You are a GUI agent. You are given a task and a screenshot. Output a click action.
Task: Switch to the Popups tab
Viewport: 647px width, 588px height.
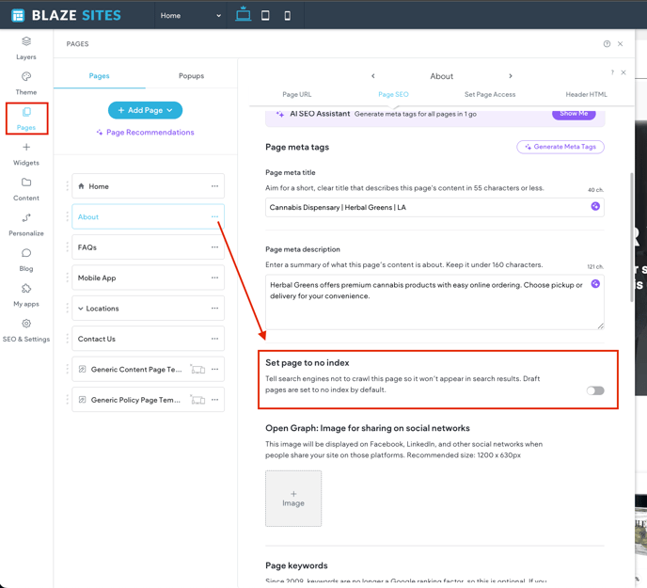point(191,76)
